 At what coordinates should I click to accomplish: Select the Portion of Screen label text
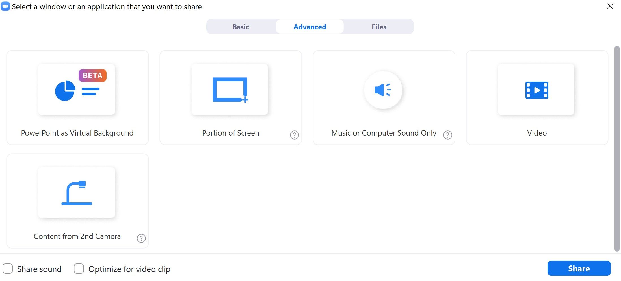pyautogui.click(x=230, y=133)
